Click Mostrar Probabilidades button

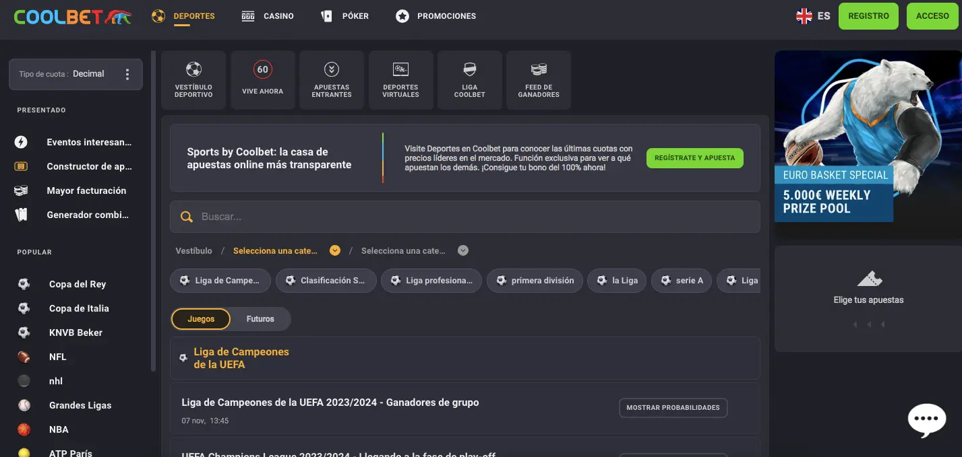pos(673,407)
